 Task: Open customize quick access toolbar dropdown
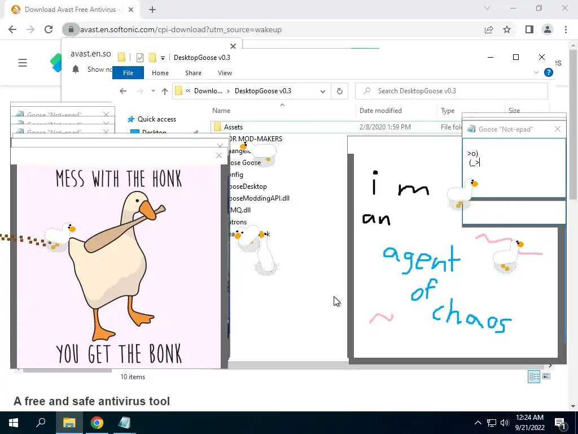(x=163, y=58)
